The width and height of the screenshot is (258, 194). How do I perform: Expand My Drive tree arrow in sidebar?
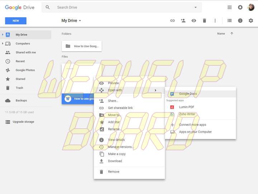point(3,35)
